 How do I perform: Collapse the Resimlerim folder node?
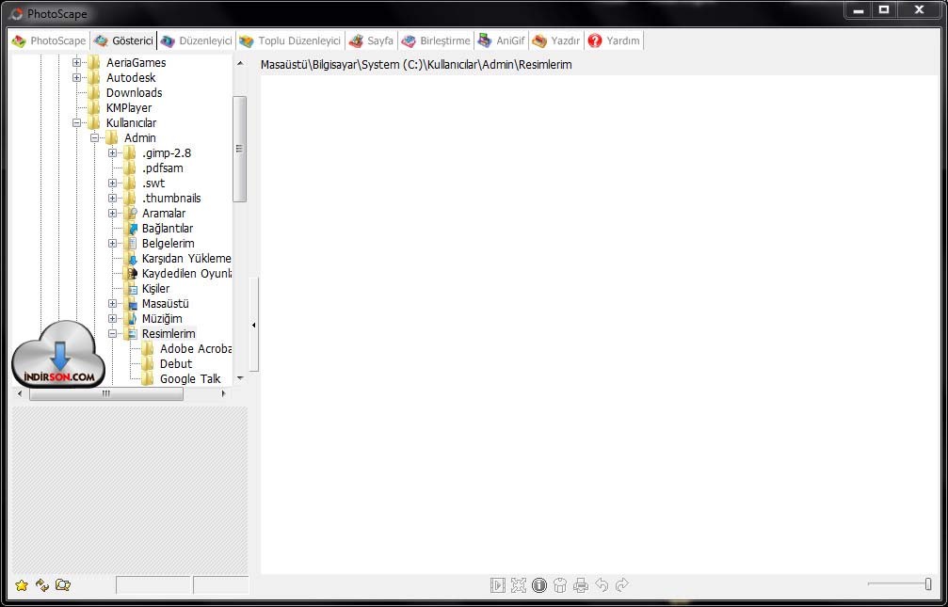coord(112,334)
